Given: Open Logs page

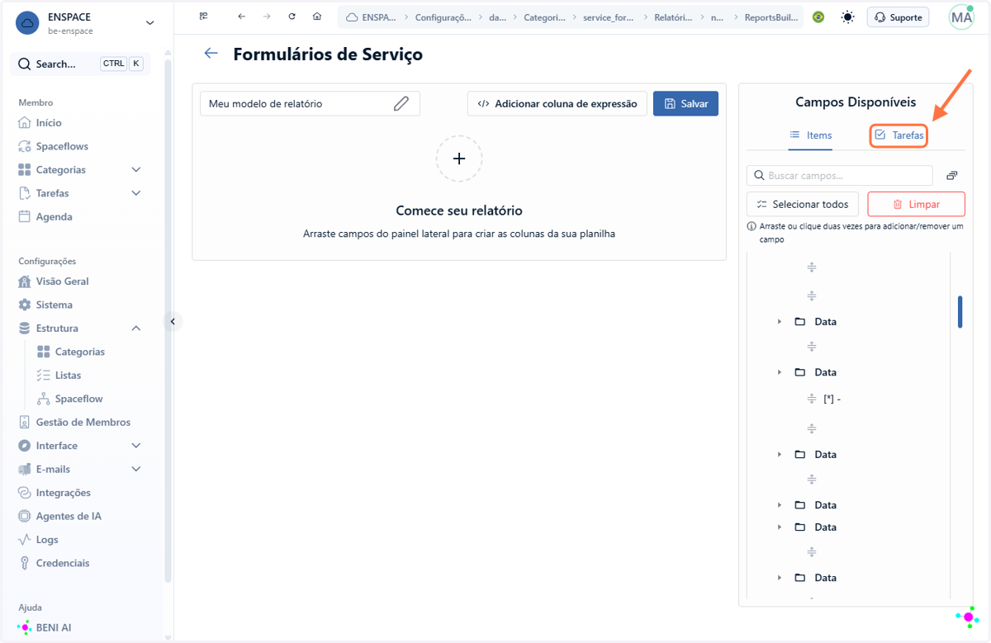Looking at the screenshot, I should click(47, 540).
